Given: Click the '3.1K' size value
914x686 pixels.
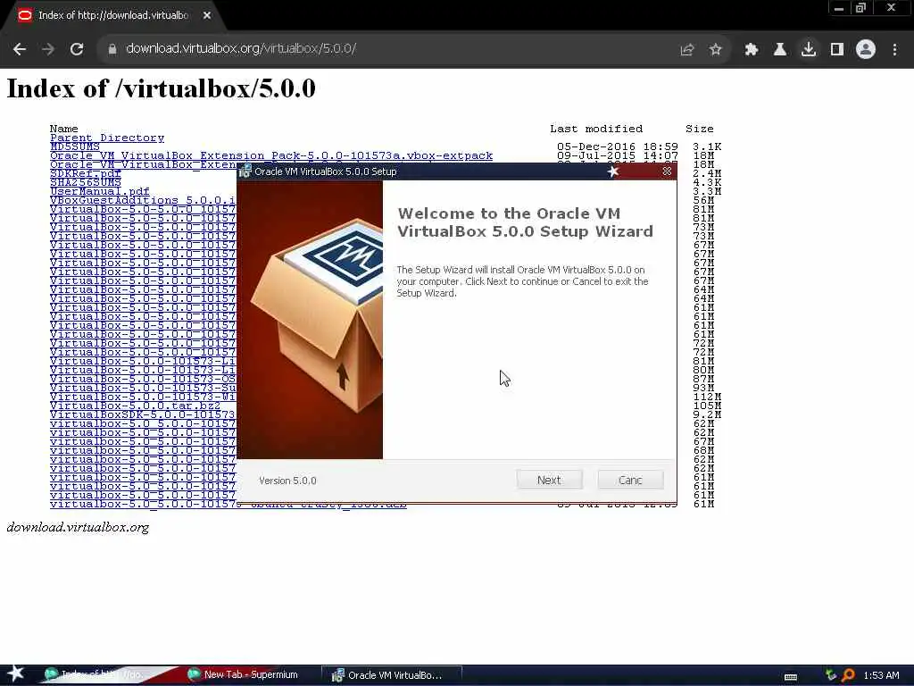Looking at the screenshot, I should point(707,147).
